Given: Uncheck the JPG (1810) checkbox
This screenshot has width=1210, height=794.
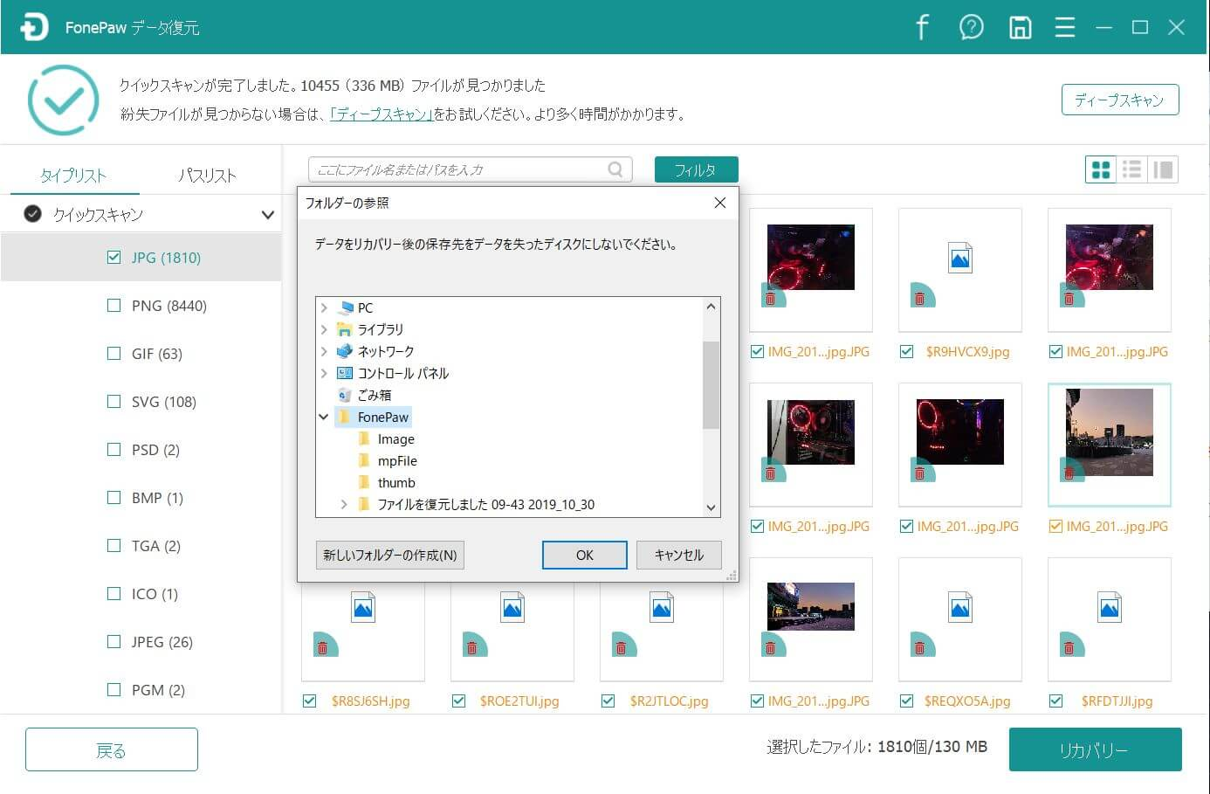Looking at the screenshot, I should (x=113, y=257).
